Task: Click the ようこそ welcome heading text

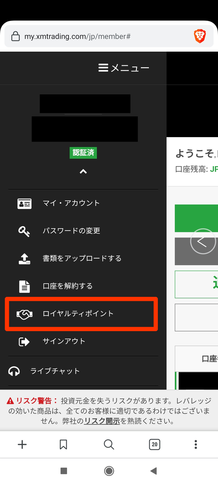Action: click(195, 154)
